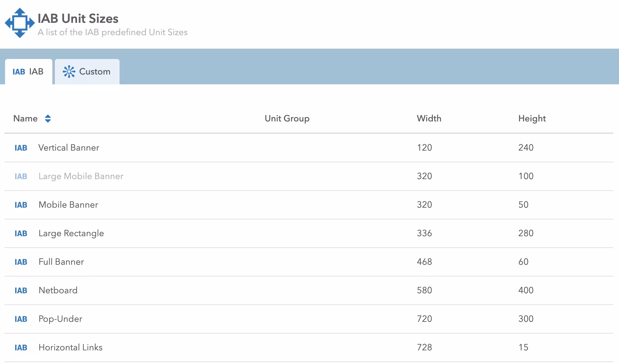Click the Width column header

(x=429, y=119)
